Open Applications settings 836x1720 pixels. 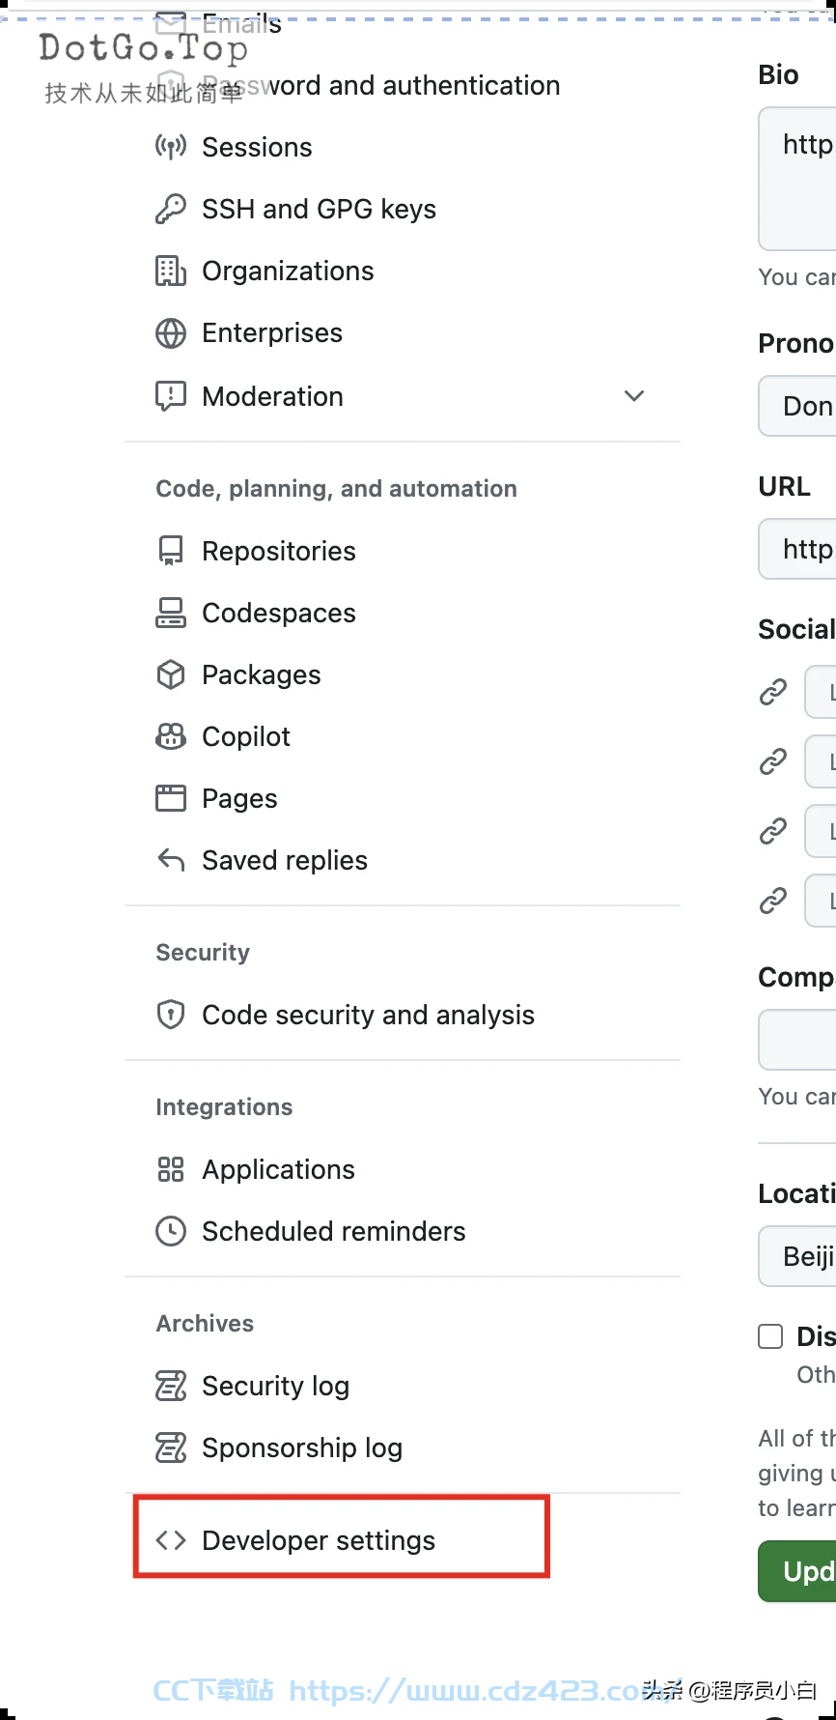pyautogui.click(x=278, y=1169)
